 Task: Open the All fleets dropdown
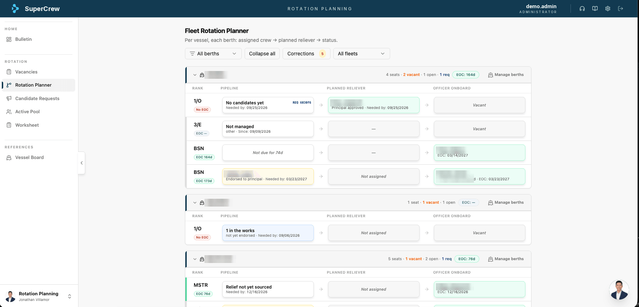[361, 54]
